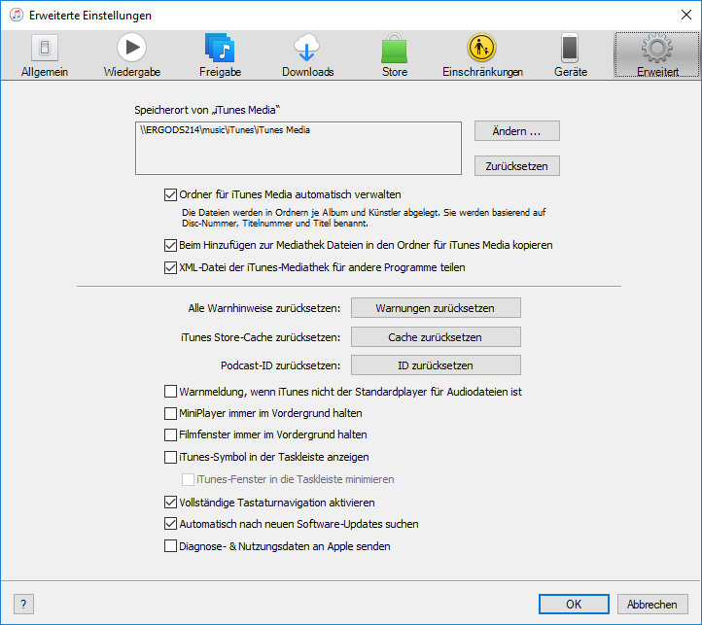Click the Podcast-ID zurücksetzen label
Viewport: 702px width, 625px height.
280,365
